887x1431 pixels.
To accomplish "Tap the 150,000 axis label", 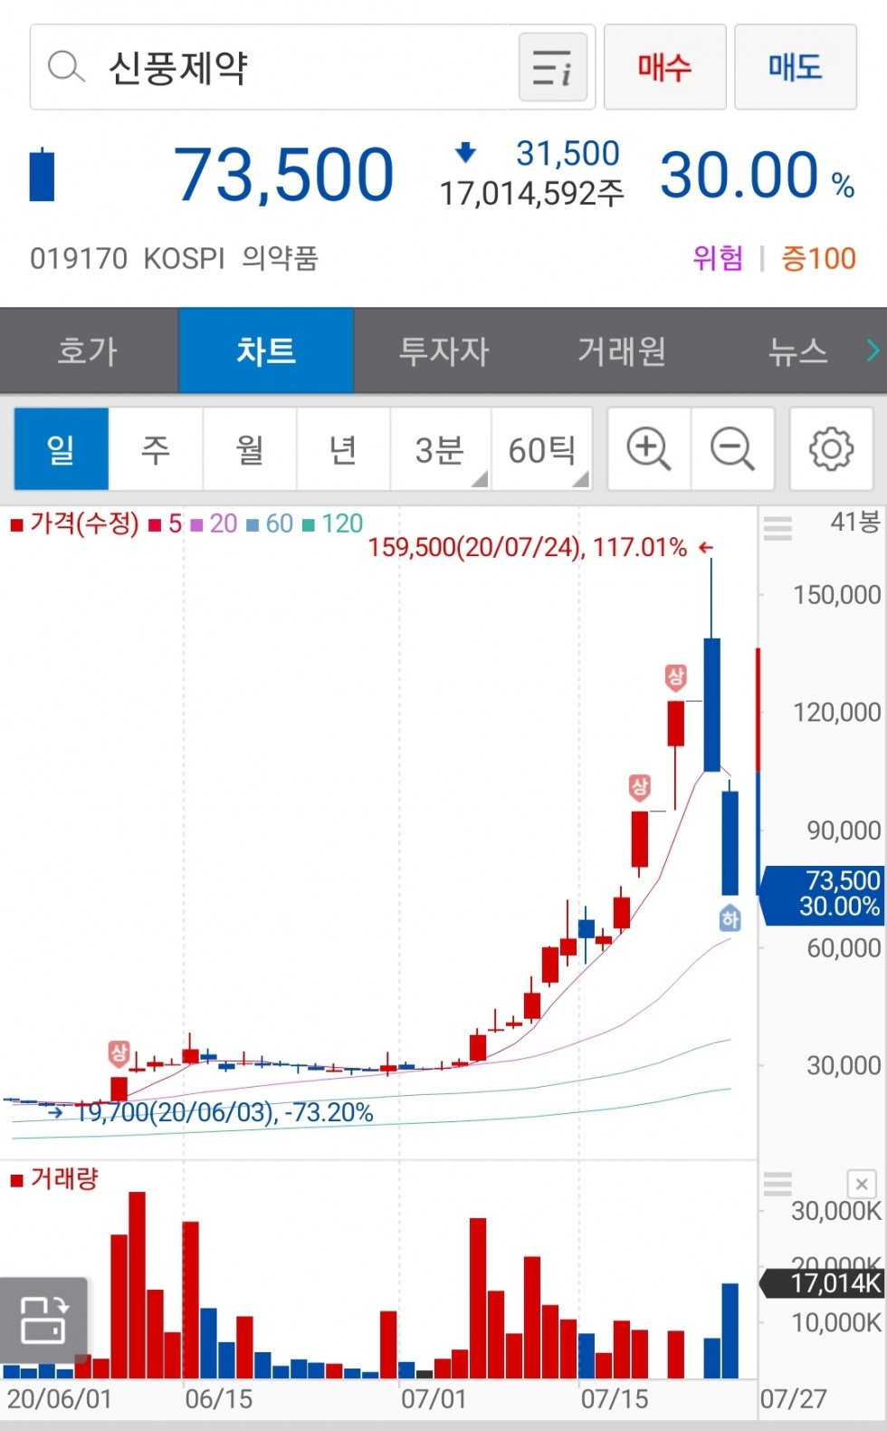I will pyautogui.click(x=836, y=595).
